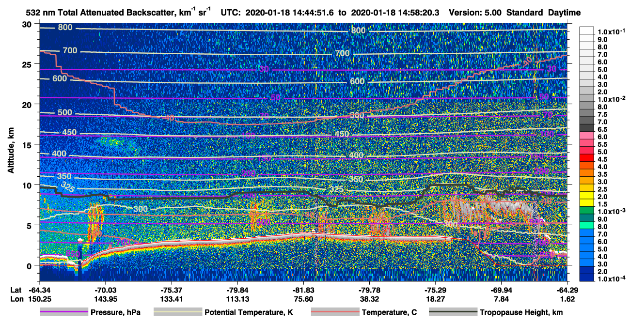Click the 500 potential temperature contour label

(64, 113)
